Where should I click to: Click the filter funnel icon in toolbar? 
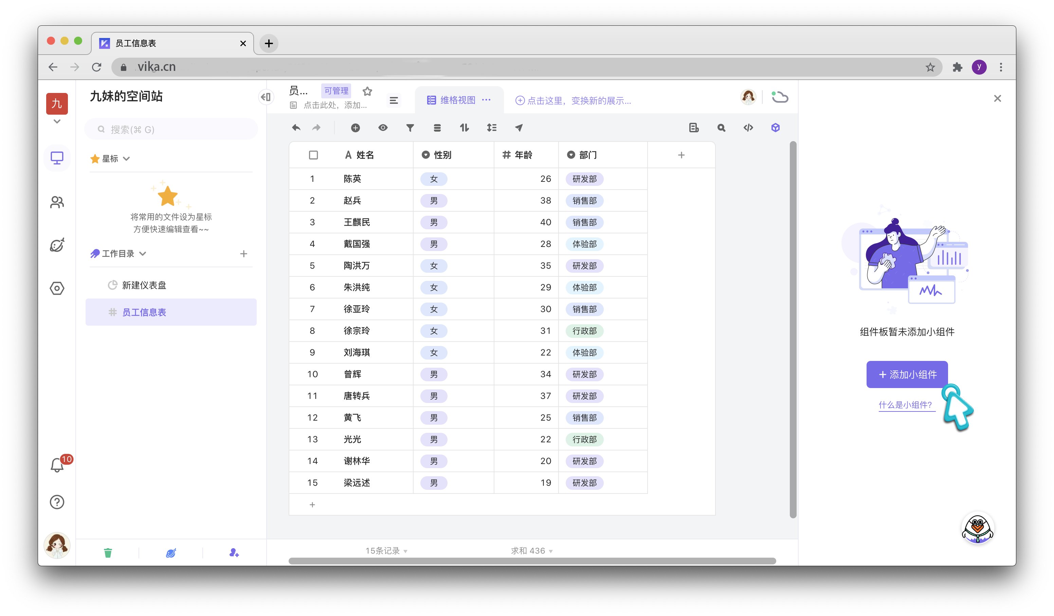click(x=410, y=128)
